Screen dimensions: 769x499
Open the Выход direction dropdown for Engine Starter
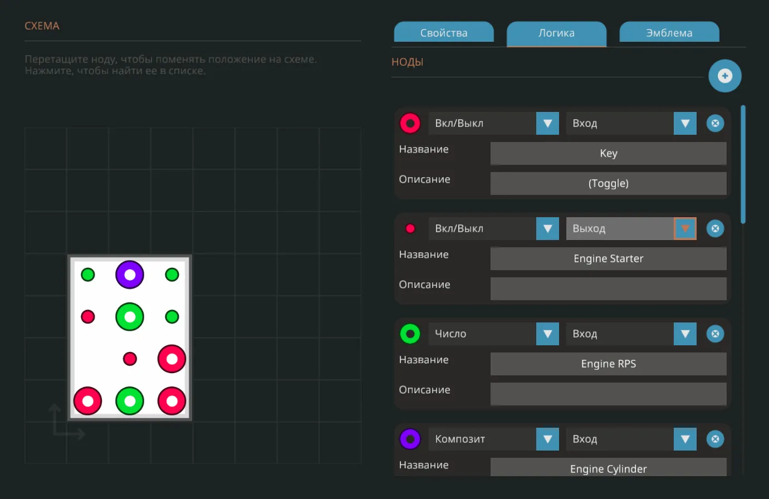coord(685,228)
